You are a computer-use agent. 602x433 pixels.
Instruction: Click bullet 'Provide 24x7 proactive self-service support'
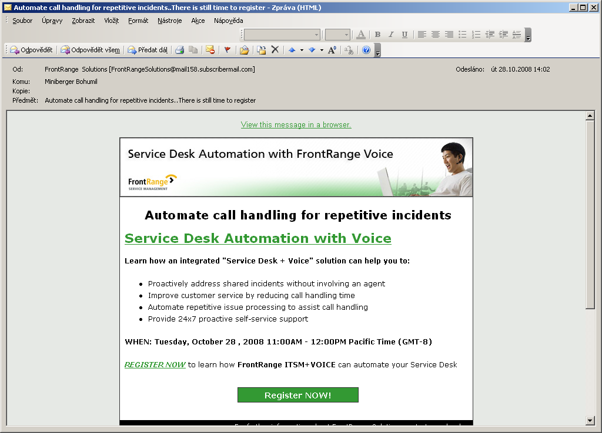click(x=228, y=319)
